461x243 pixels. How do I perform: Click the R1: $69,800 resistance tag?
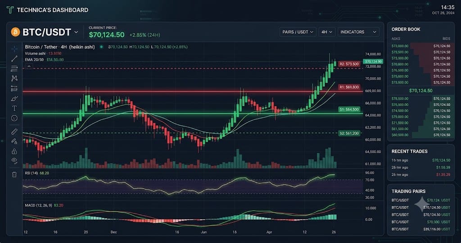[349, 87]
